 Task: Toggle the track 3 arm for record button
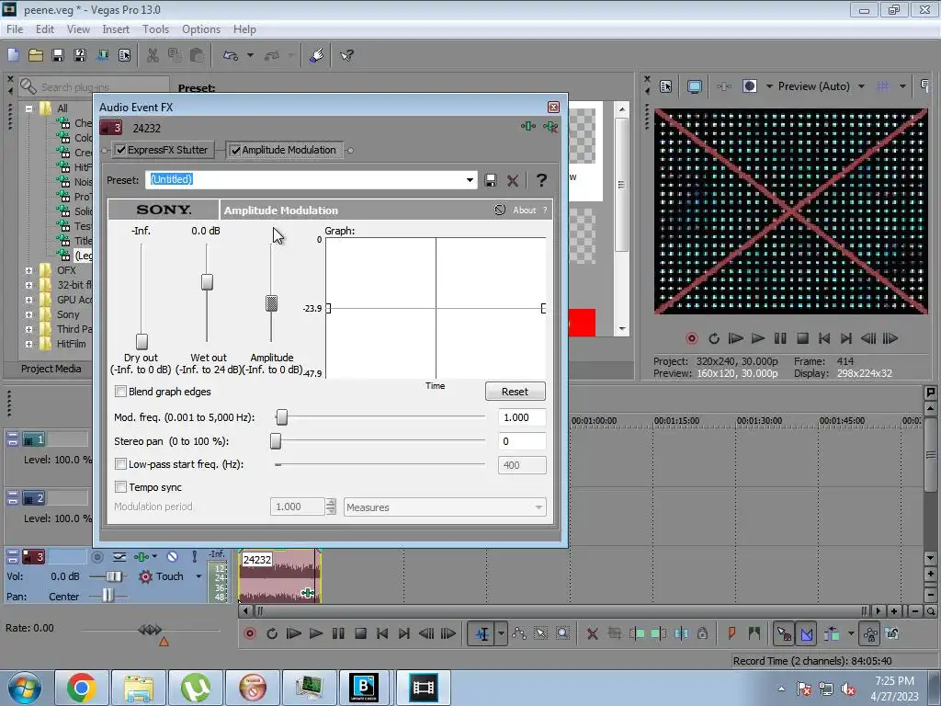97,557
